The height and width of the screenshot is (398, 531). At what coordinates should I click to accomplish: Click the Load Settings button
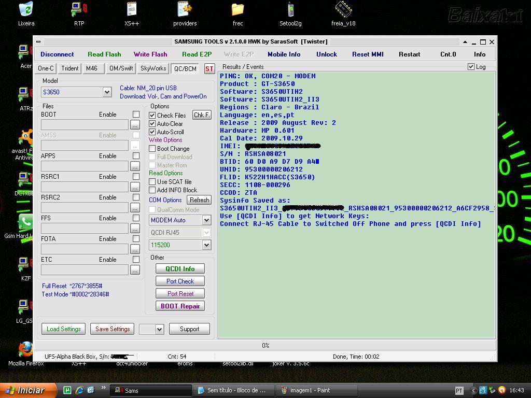pyautogui.click(x=63, y=329)
